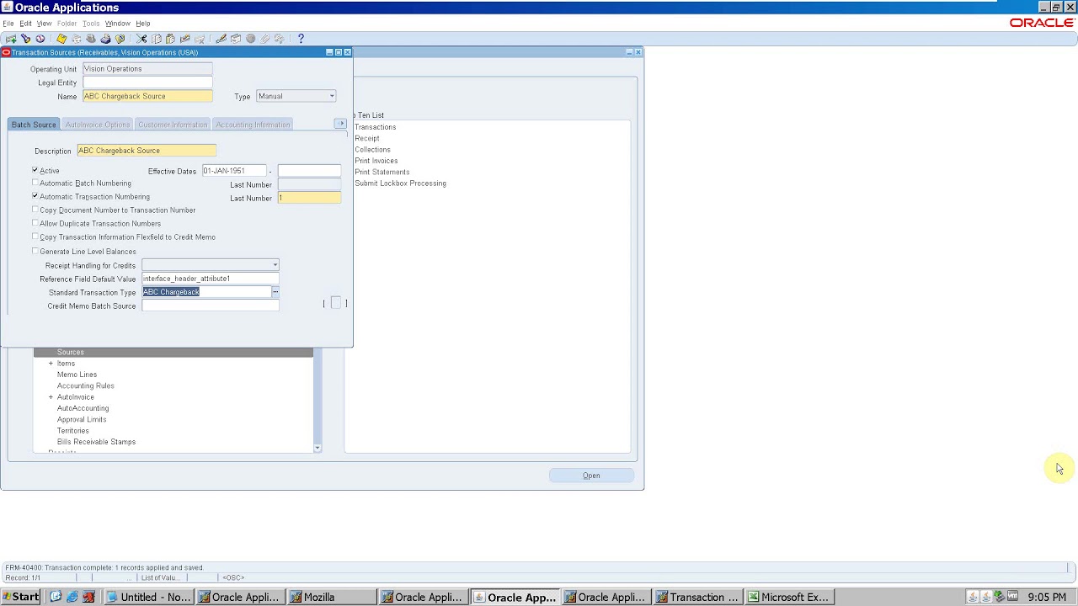1078x606 pixels.
Task: Open the Windows Start button
Action: (20, 597)
